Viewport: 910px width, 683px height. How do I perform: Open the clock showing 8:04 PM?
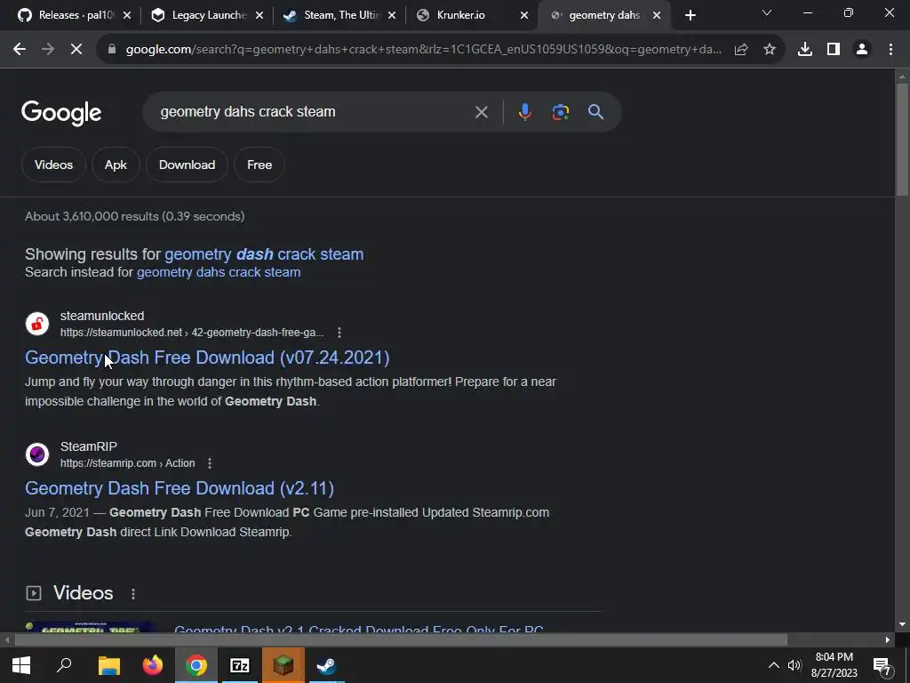coord(834,665)
